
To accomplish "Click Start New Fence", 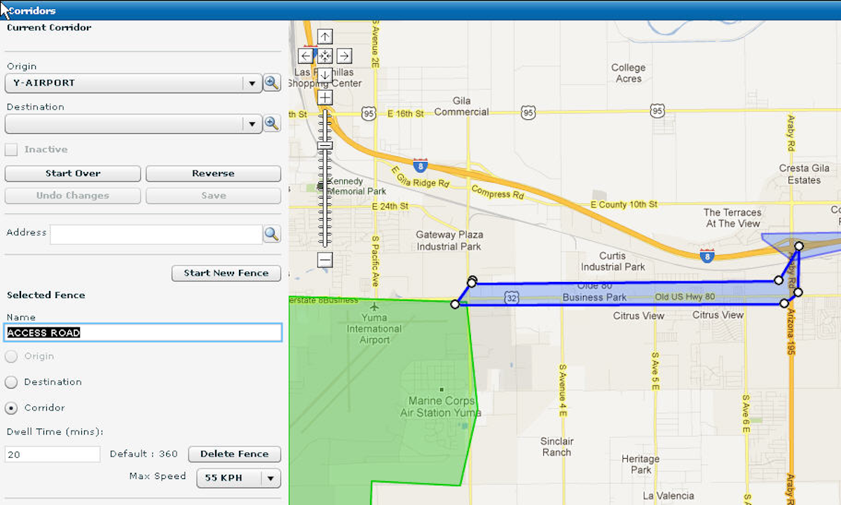I will coord(226,273).
